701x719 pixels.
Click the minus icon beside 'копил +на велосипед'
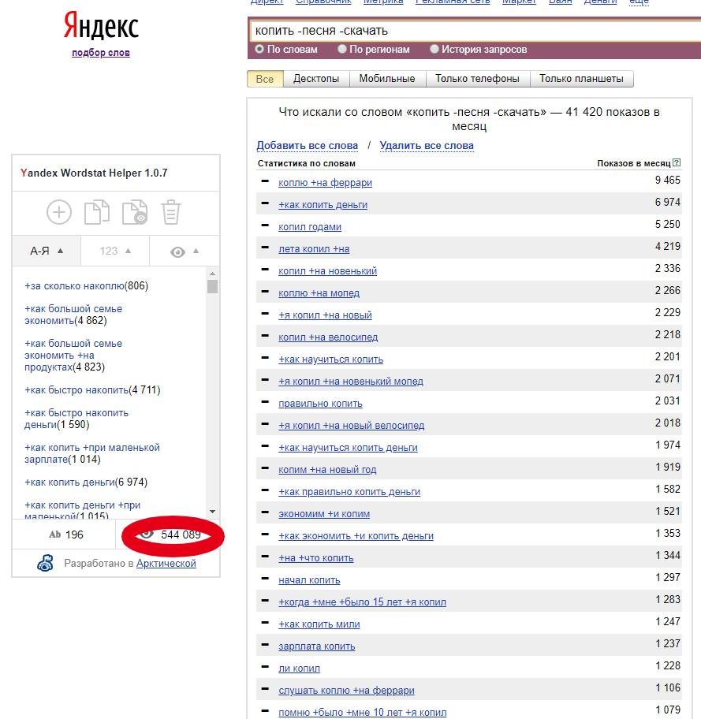tap(265, 336)
